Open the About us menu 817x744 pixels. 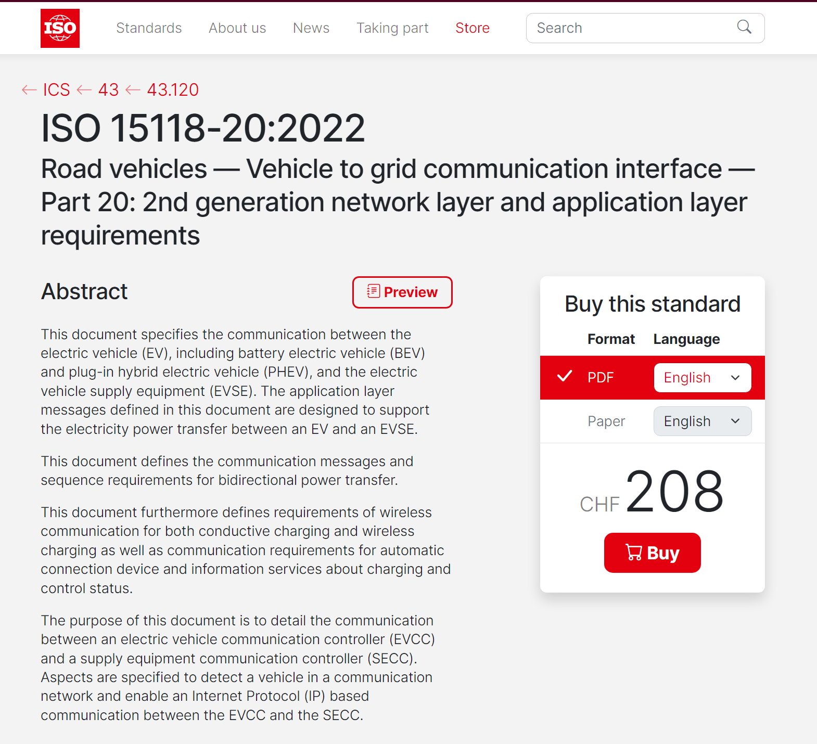coord(237,28)
